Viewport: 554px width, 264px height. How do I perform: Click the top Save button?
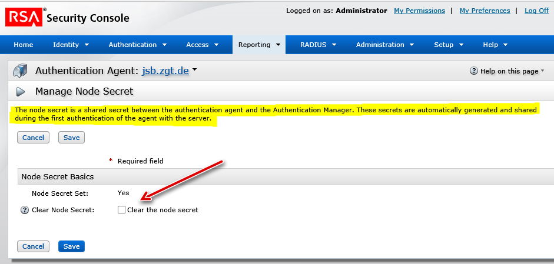tap(71, 138)
